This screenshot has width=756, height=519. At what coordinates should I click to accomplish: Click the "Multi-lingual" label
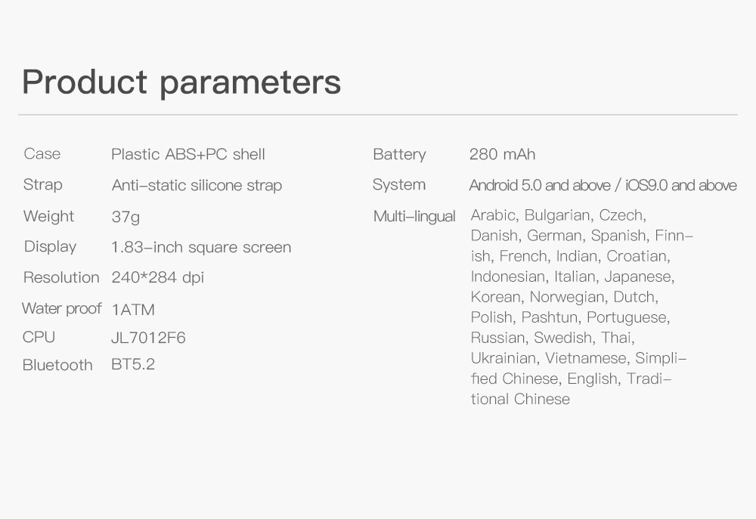[x=414, y=217]
